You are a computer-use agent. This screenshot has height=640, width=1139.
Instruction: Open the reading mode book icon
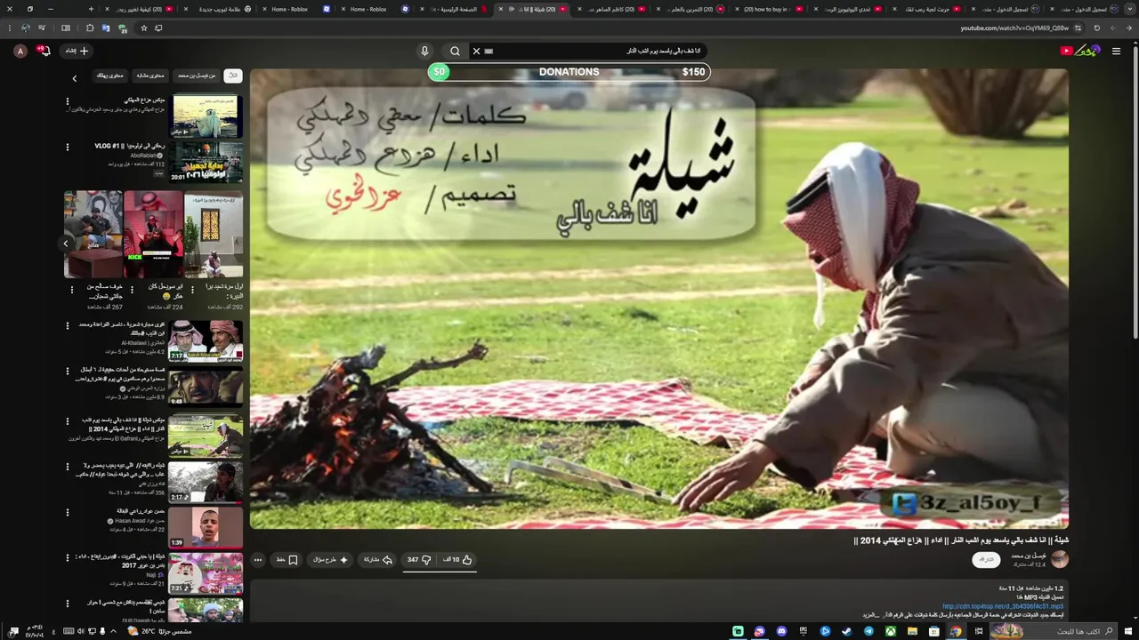pyautogui.click(x=65, y=28)
